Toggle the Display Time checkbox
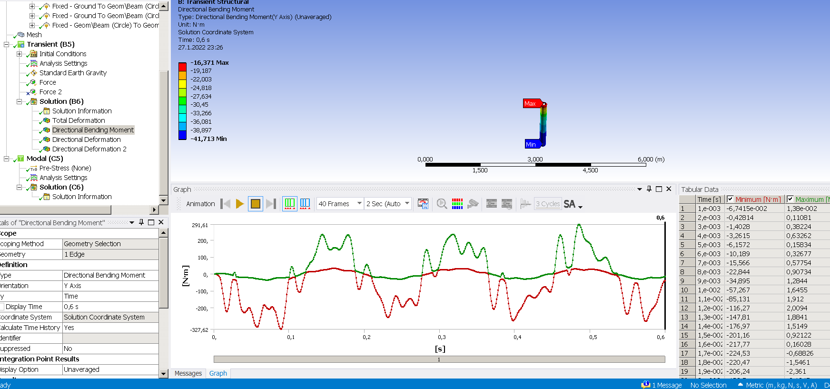830x389 pixels. pyautogui.click(x=2, y=307)
